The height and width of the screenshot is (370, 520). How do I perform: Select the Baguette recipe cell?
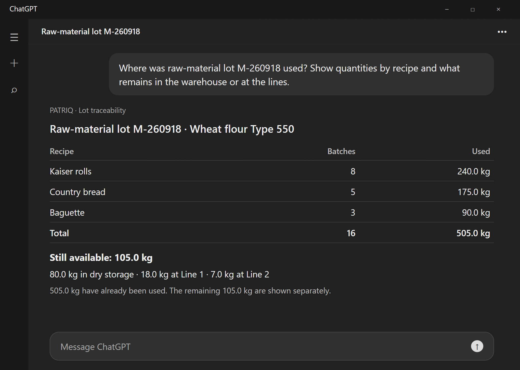[67, 213]
